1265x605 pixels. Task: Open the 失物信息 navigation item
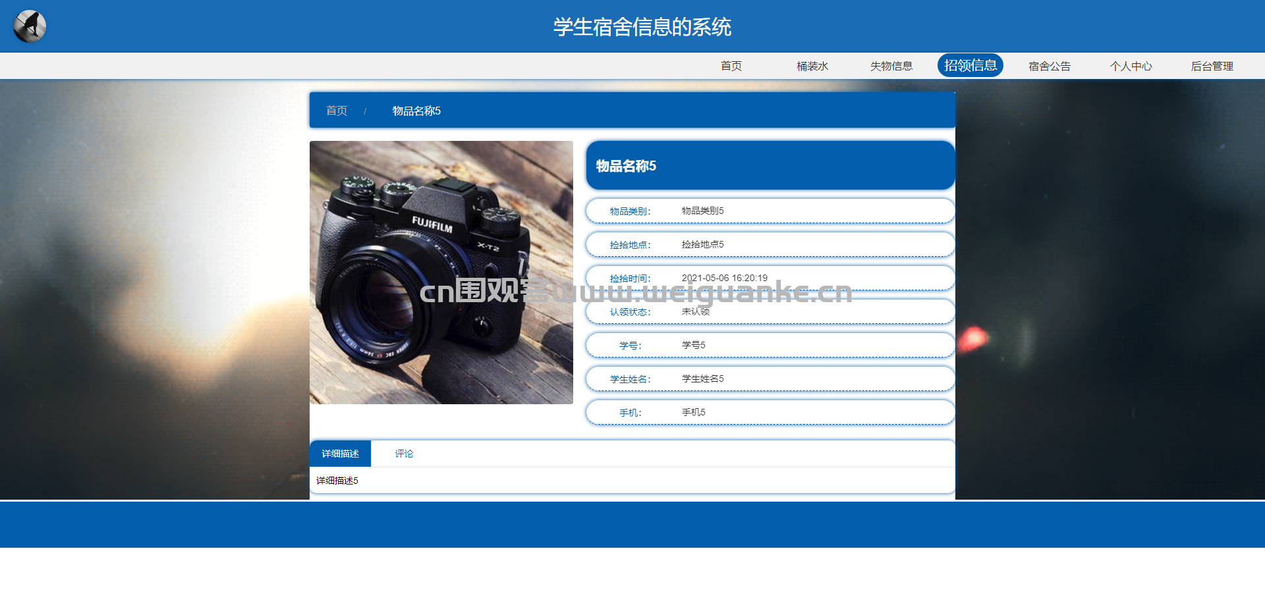(x=891, y=66)
